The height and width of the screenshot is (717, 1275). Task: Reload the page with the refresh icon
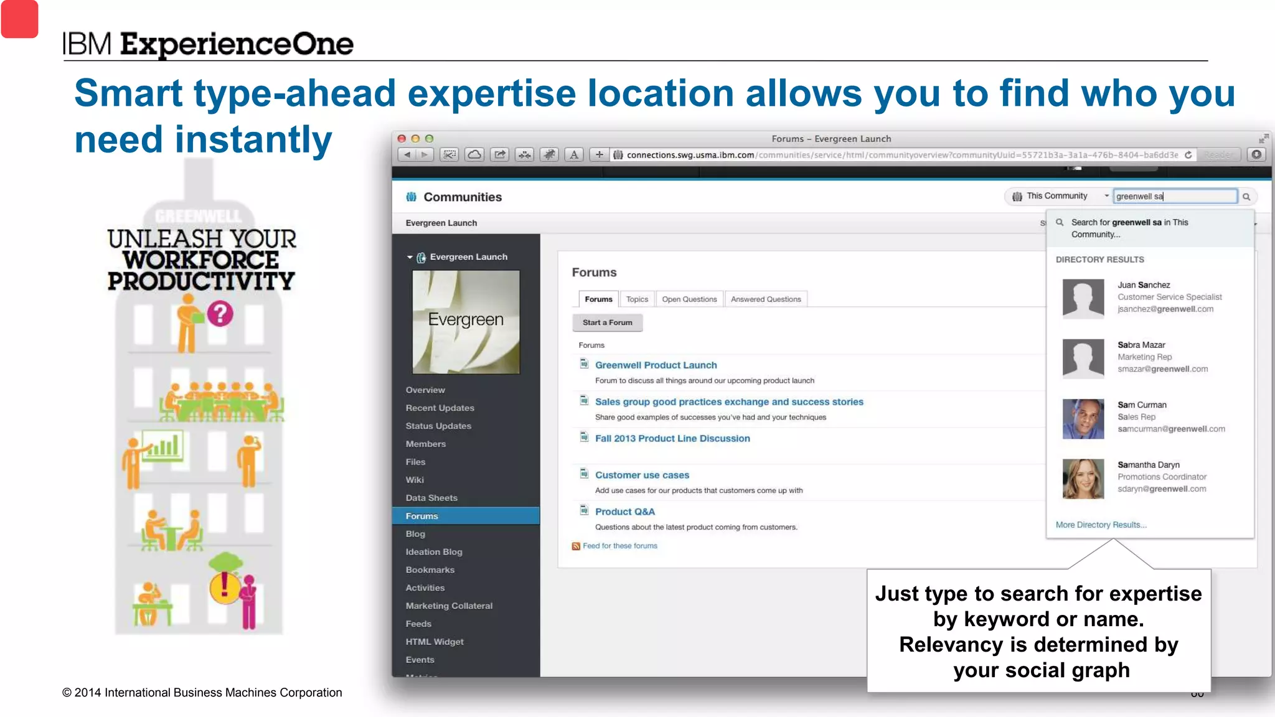click(x=1188, y=155)
